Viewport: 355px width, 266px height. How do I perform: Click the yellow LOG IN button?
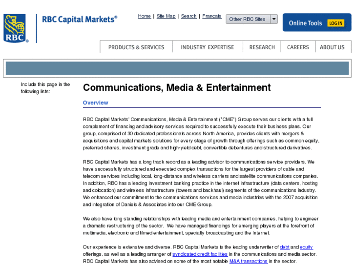tap(336, 23)
